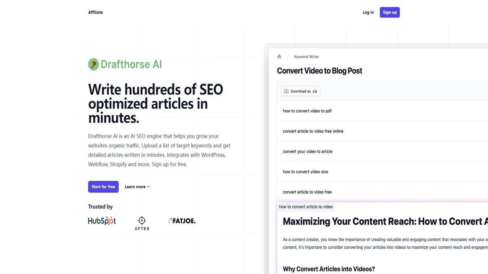Click the Start for free button
The image size is (488, 274).
click(103, 187)
